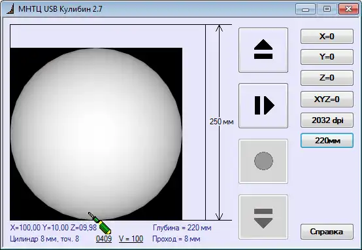Minimize the МНТЦ USB Кулибин window

point(305,9)
